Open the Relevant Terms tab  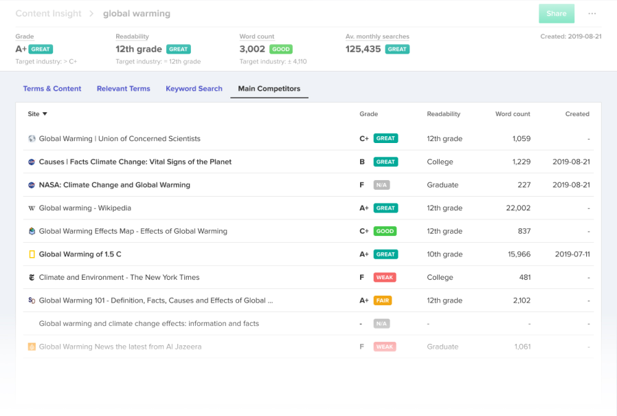[x=124, y=89]
